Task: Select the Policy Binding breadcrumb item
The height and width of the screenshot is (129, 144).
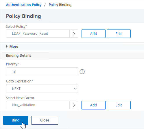Action: (60, 5)
